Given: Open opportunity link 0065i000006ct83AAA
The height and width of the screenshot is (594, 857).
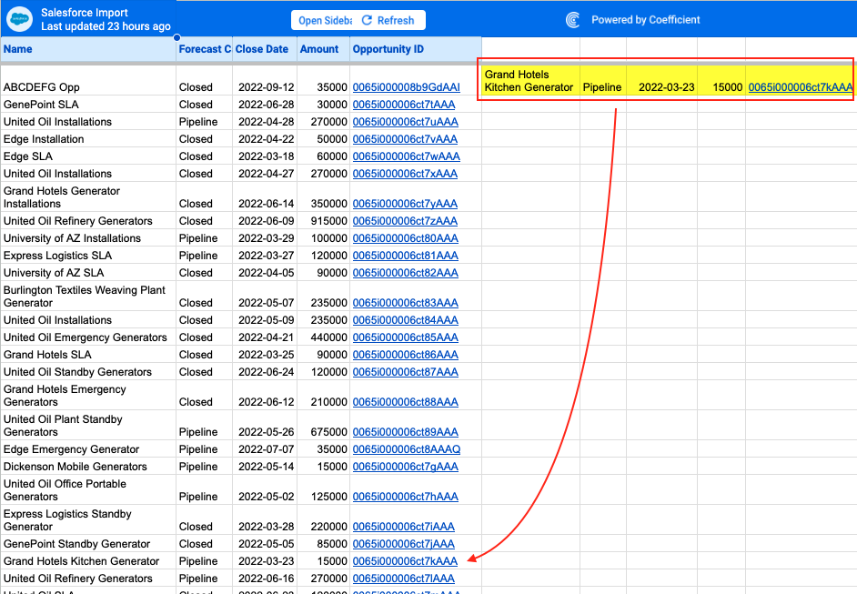Looking at the screenshot, I should pos(406,303).
